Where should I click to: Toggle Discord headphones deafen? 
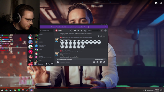[x=49, y=64]
